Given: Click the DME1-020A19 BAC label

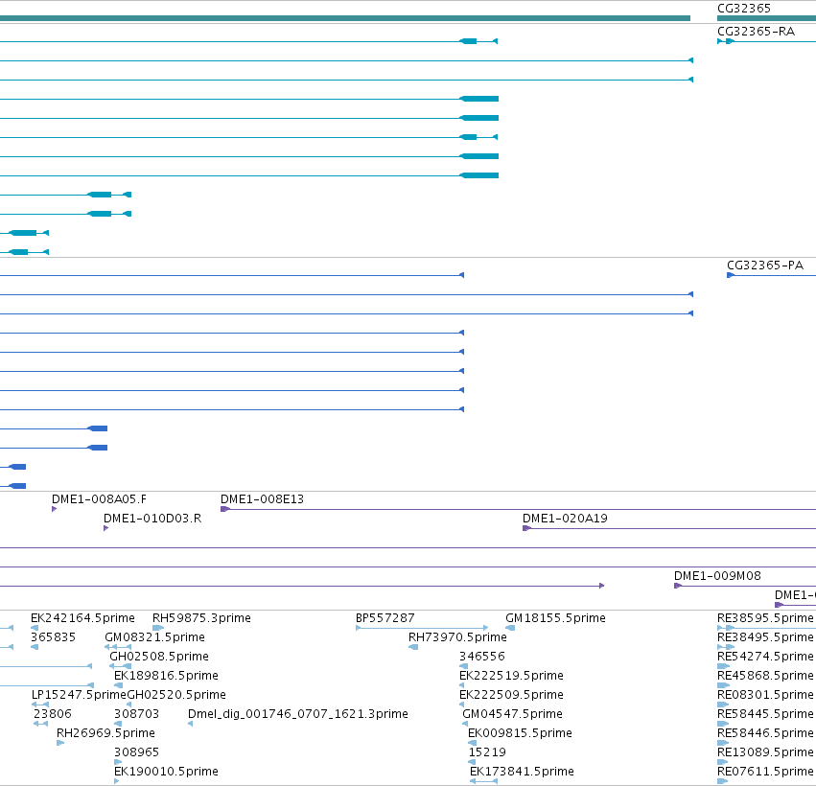Looking at the screenshot, I should (565, 519).
